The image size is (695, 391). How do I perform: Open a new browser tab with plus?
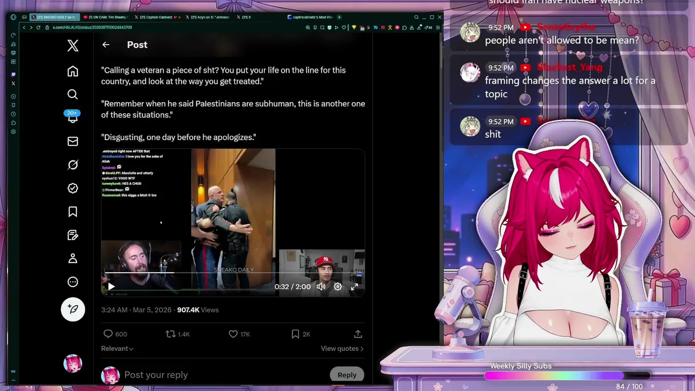(339, 17)
